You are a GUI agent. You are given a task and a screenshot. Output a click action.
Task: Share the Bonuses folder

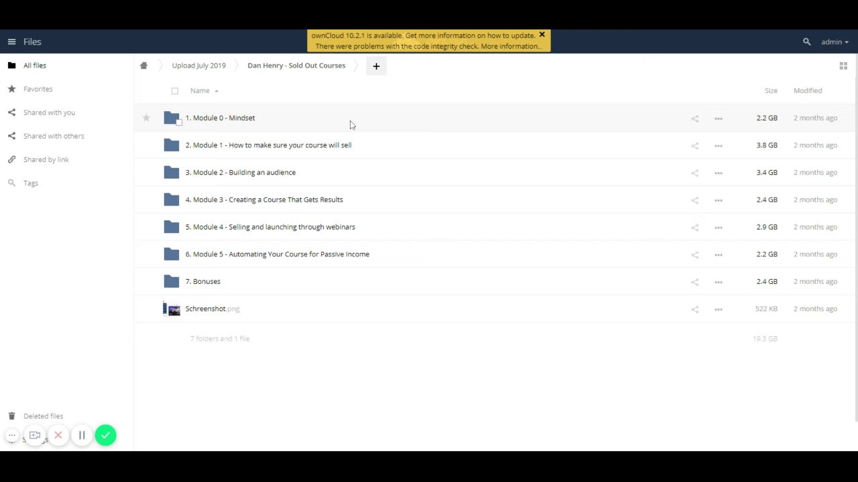tap(694, 282)
